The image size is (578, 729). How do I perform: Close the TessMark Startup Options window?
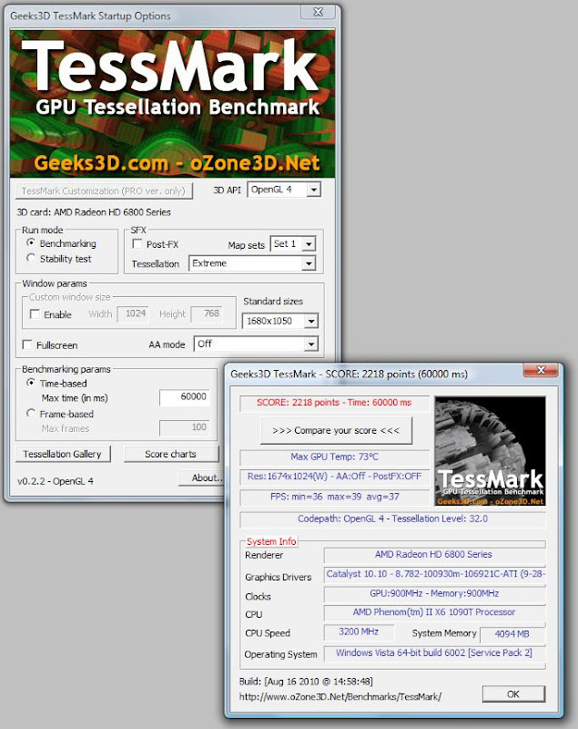click(318, 12)
